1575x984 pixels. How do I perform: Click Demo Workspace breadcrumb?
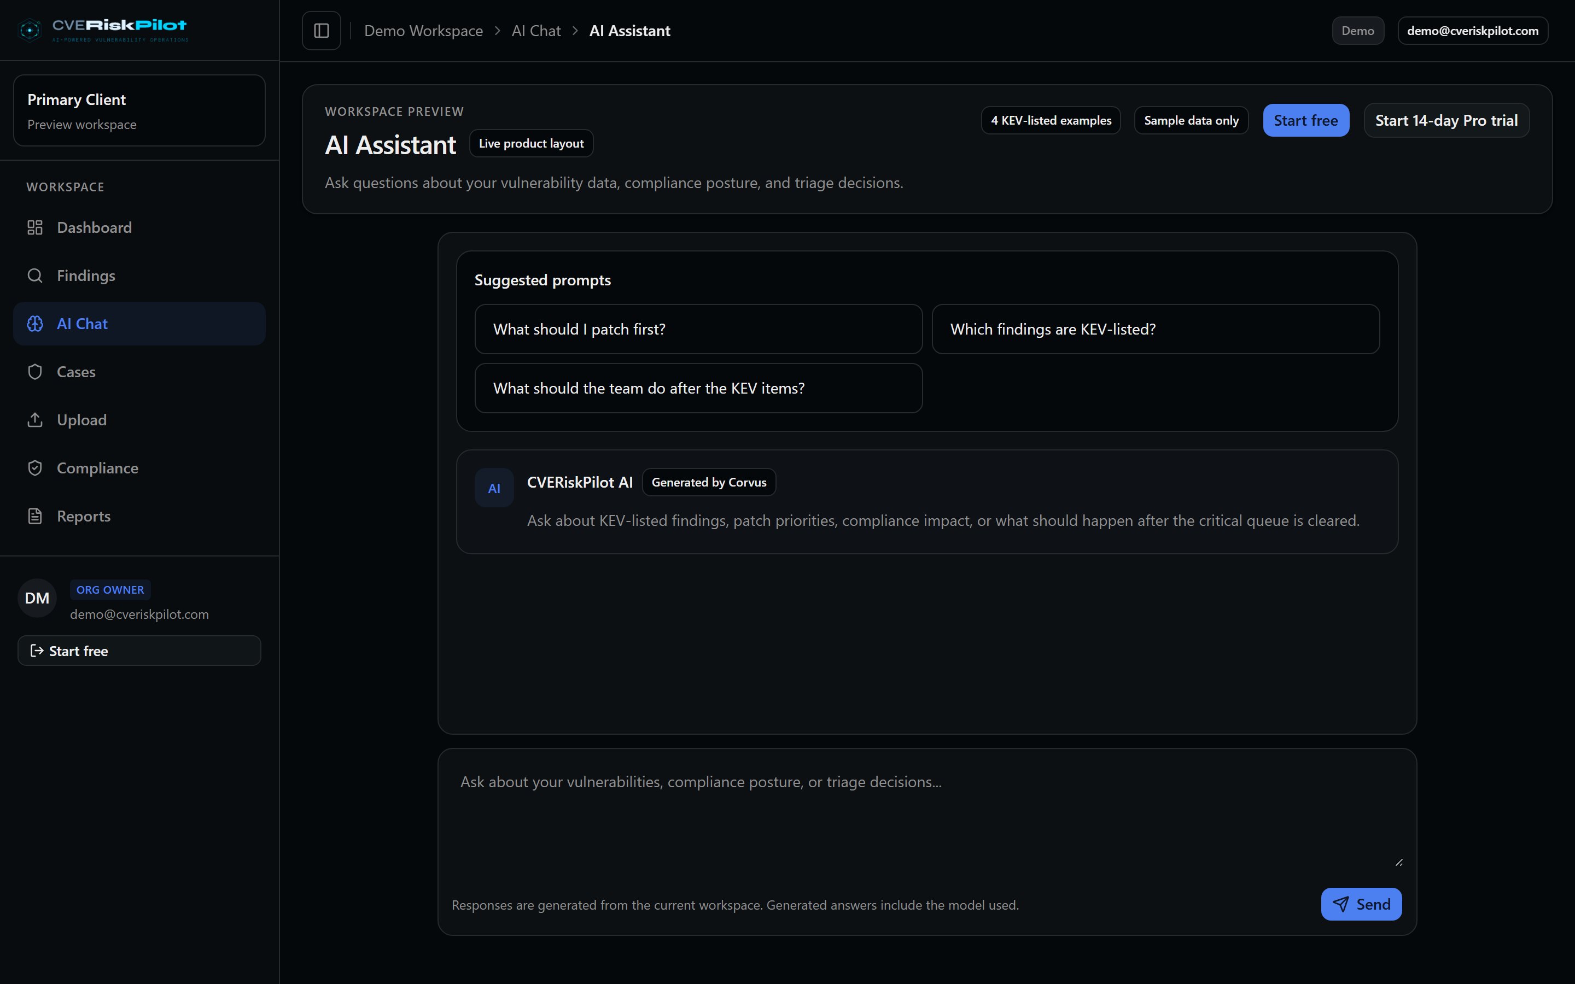click(423, 31)
